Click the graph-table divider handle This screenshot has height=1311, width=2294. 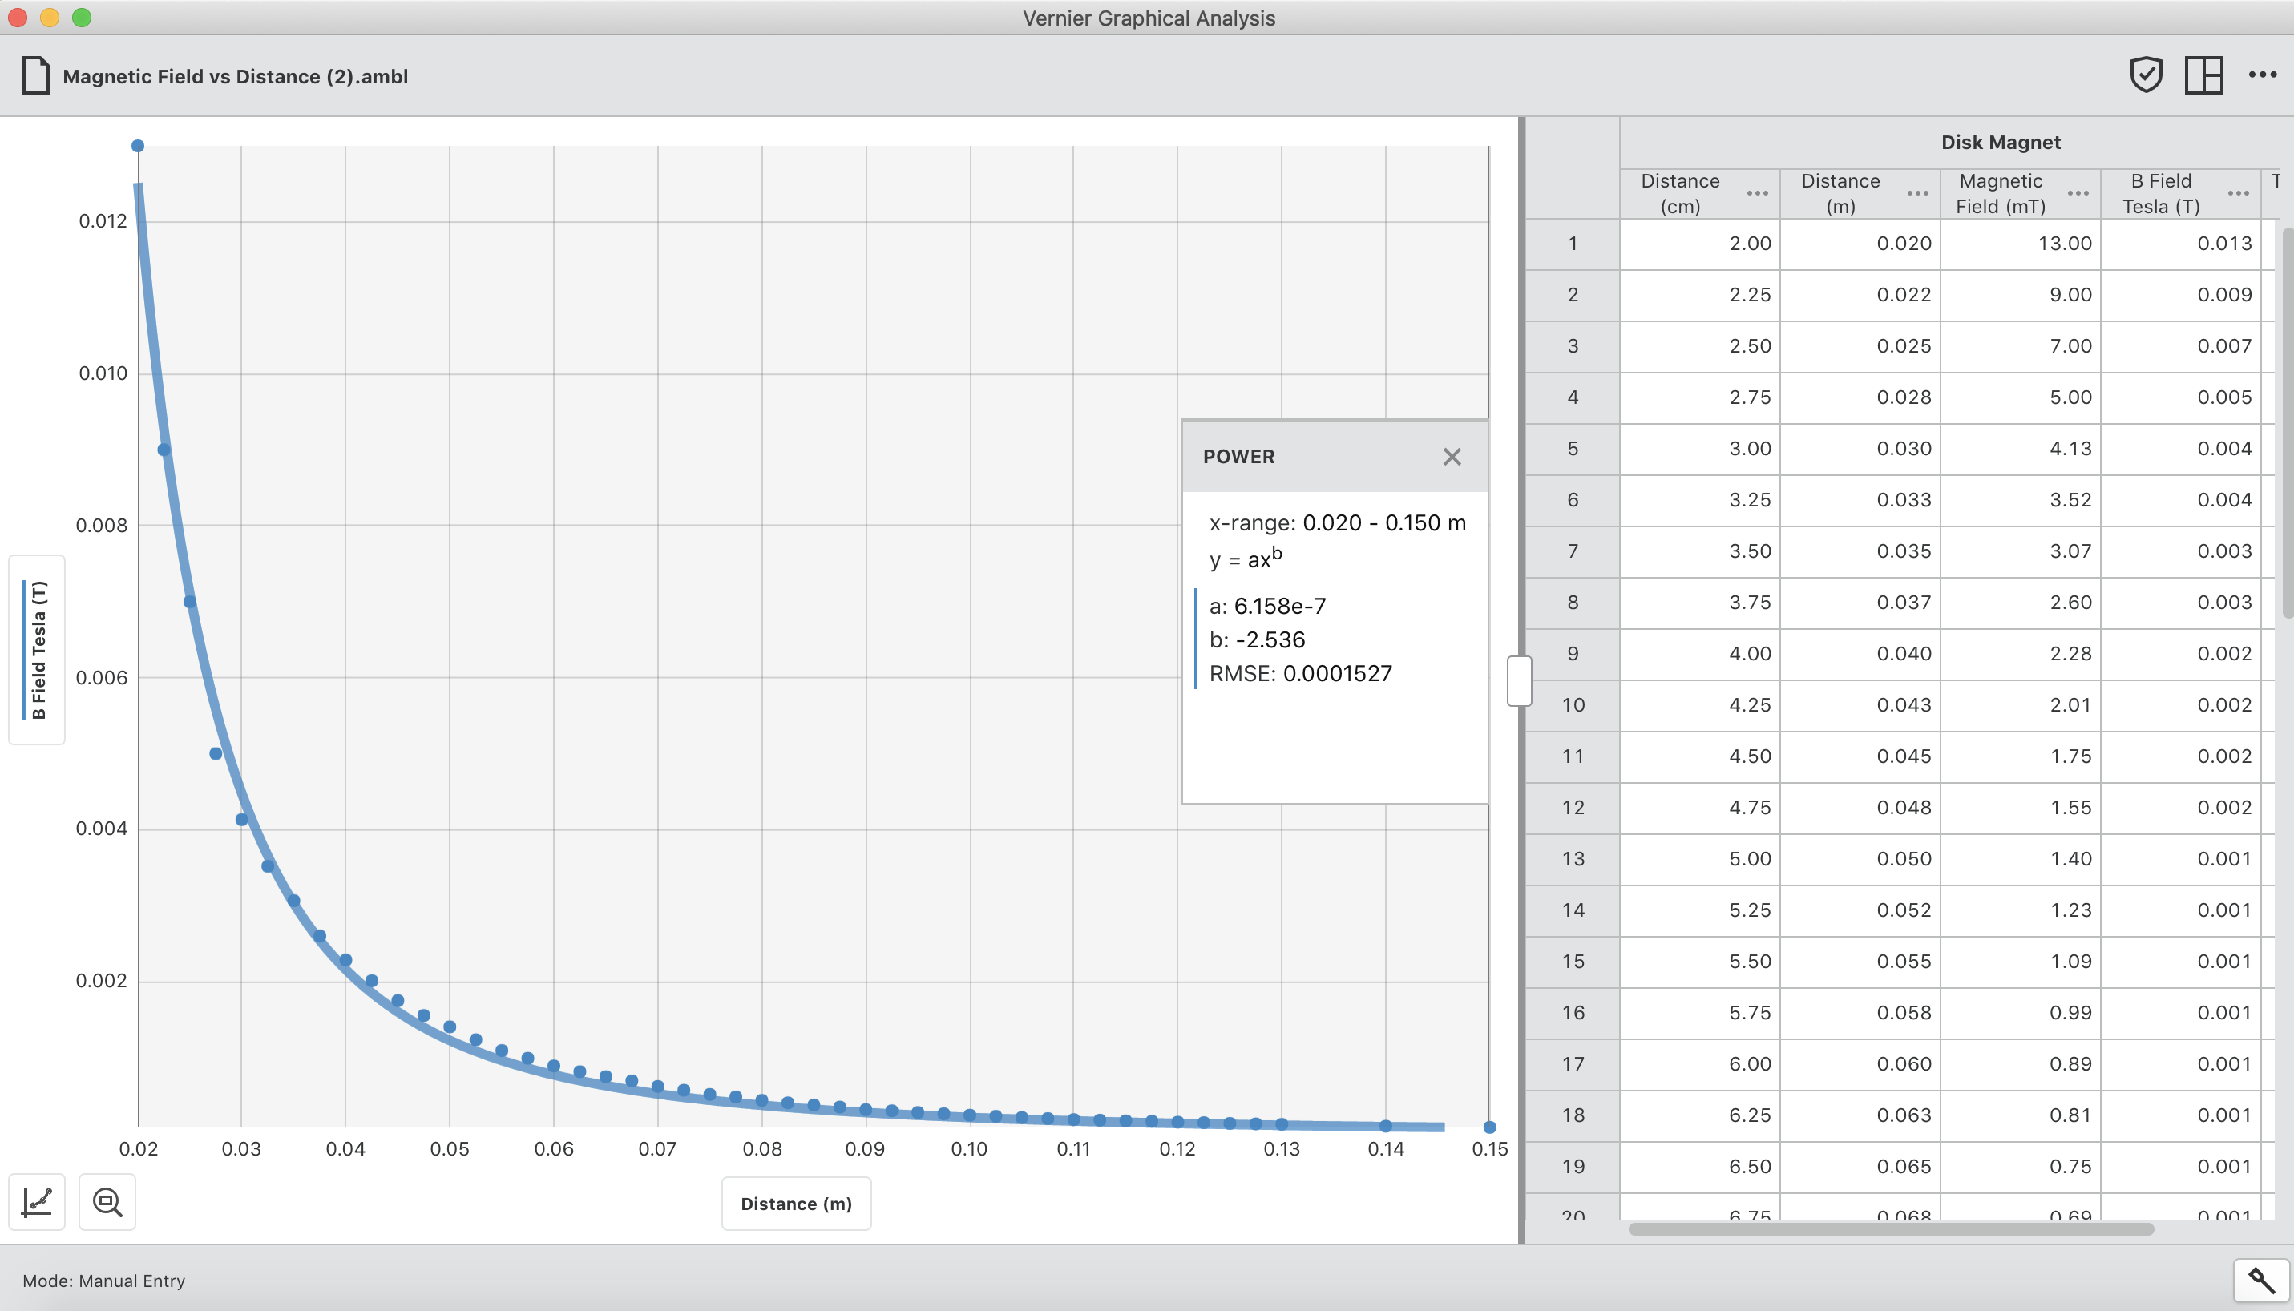click(1519, 680)
